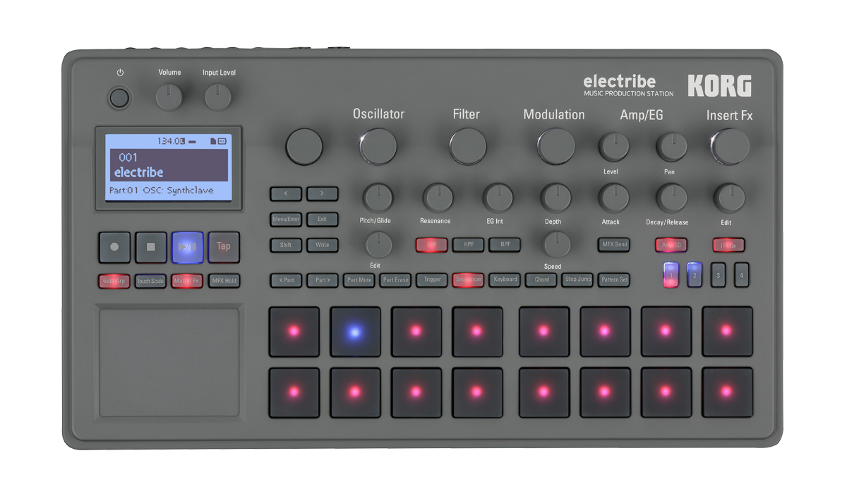Tap the Tap tempo button
The image size is (847, 494).
223,247
